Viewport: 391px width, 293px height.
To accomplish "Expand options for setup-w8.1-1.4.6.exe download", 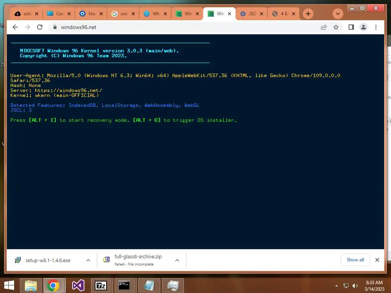I will [88, 260].
